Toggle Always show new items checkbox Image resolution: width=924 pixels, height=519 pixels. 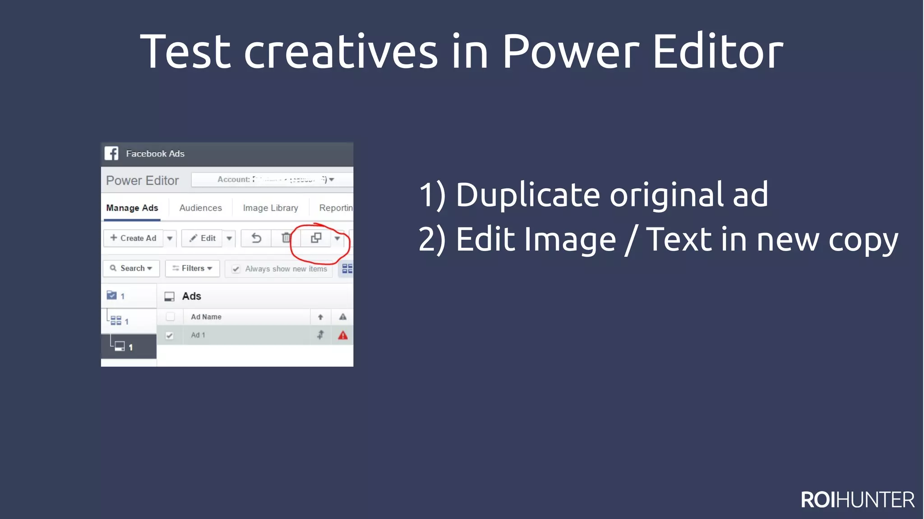coord(236,269)
